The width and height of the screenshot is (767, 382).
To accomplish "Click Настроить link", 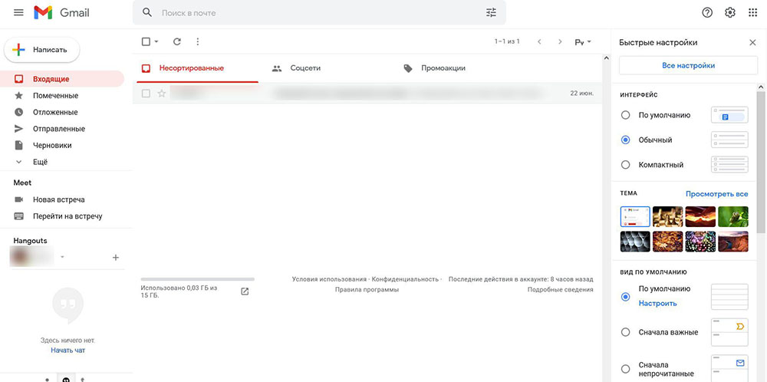I will pyautogui.click(x=657, y=303).
